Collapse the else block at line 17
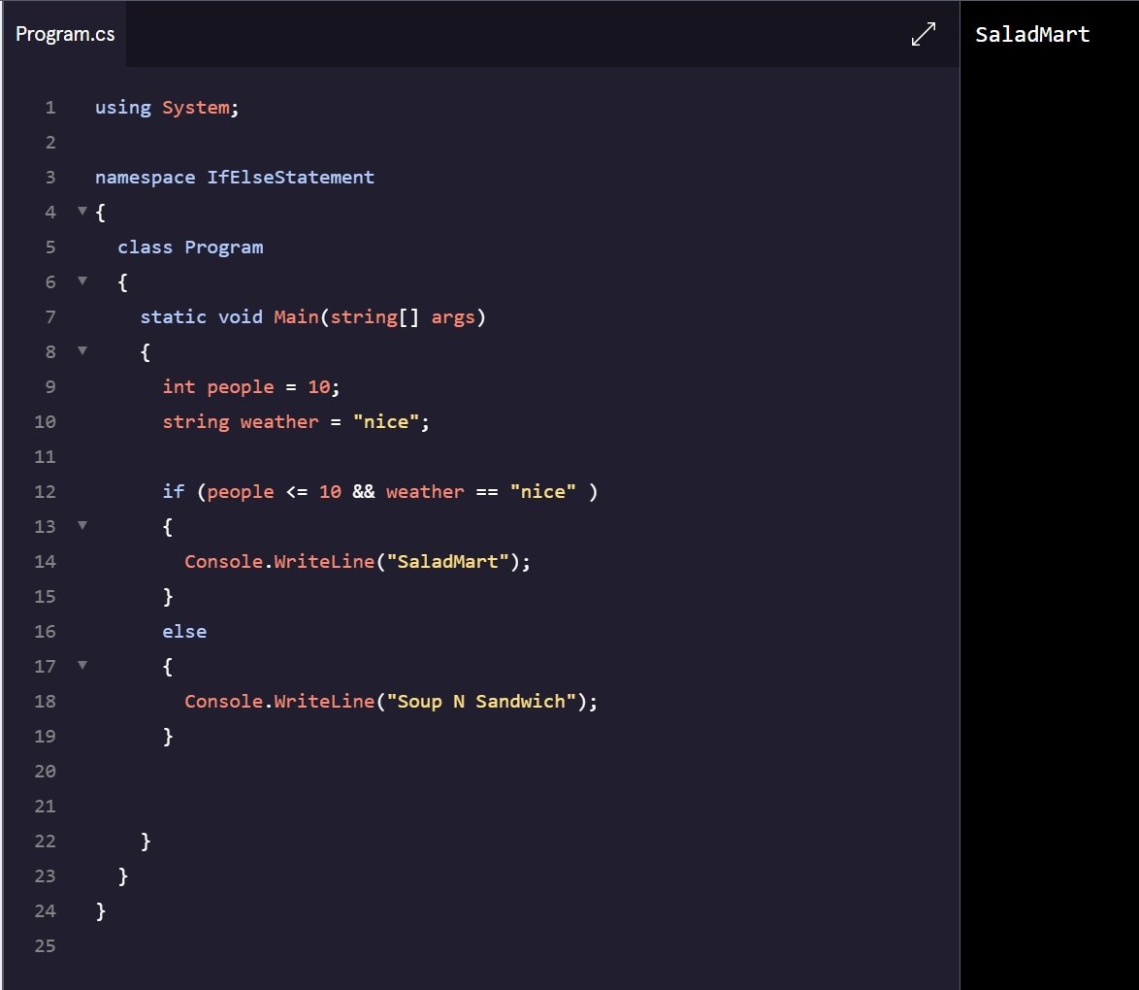The width and height of the screenshot is (1139, 990). coord(82,665)
